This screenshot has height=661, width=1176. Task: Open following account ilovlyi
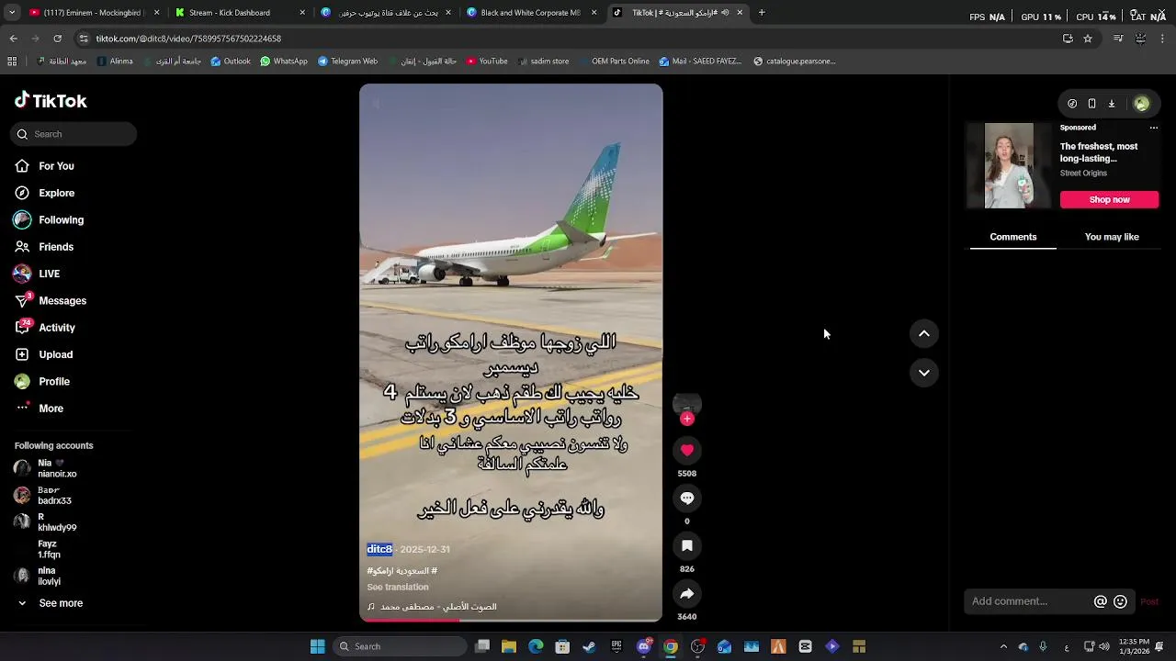[x=49, y=577]
